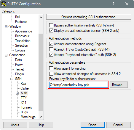Click Private key file for authentication label
The width and height of the screenshot is (134, 130).
[x=72, y=79]
